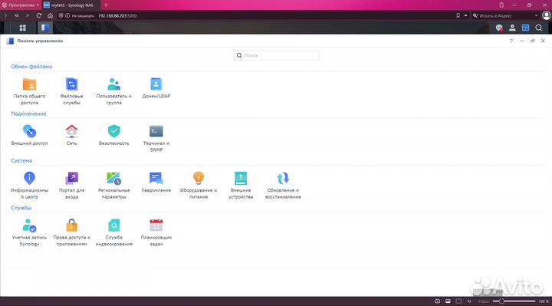
Task: Switch to myNAS - Synology NAS tab
Action: [x=71, y=5]
